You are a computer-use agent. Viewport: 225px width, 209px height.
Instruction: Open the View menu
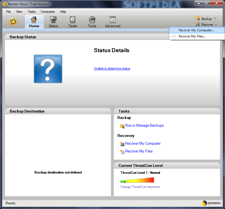coord(19,12)
